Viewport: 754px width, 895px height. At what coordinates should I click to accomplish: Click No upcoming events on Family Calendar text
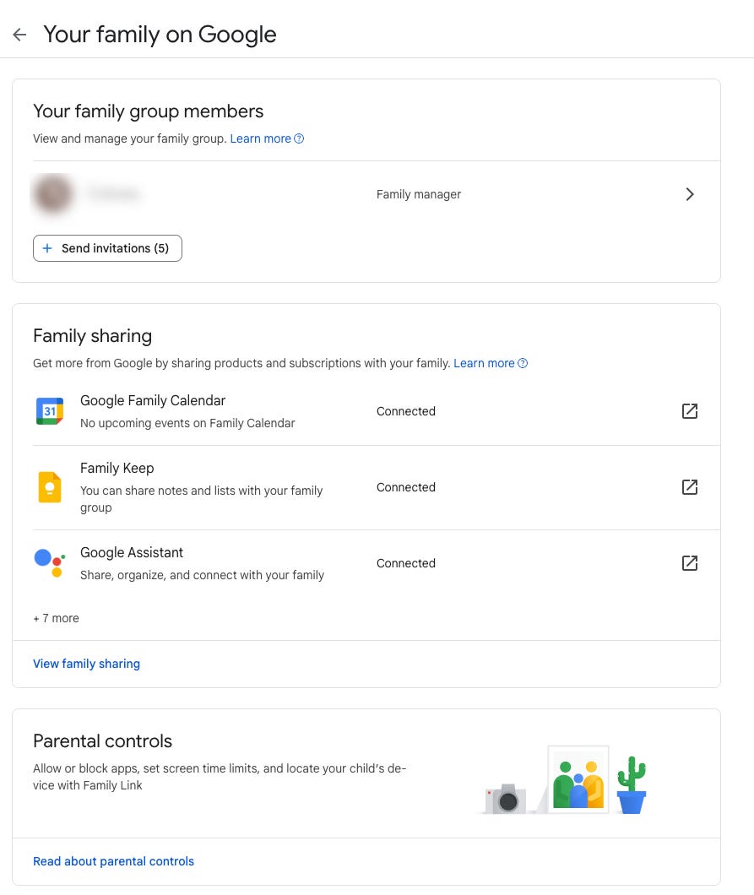[187, 424]
